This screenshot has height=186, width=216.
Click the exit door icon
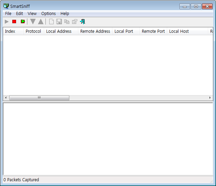82,22
